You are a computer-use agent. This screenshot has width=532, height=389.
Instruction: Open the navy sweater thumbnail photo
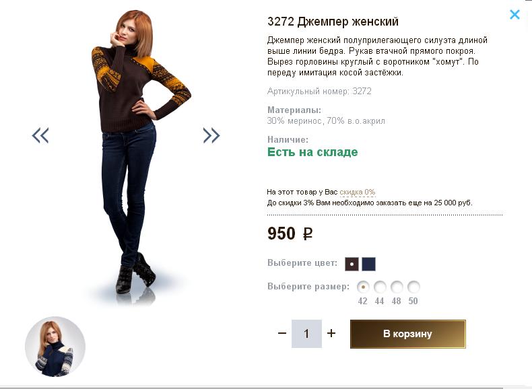pos(55,347)
